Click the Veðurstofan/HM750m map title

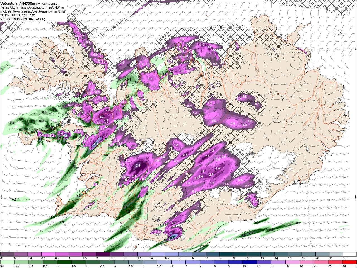click(17, 3)
